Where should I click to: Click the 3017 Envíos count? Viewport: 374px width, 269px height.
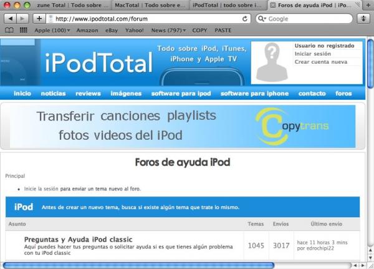[x=281, y=245]
